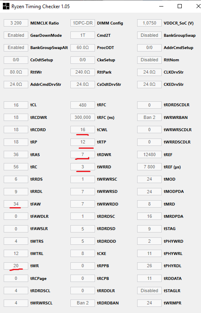Click the tCL value box
This screenshot has height=313, width=201.
[x=16, y=105]
